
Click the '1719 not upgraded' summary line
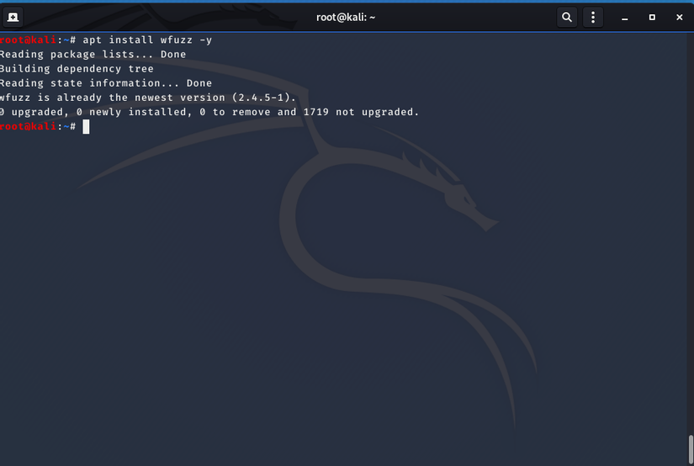pyautogui.click(x=209, y=112)
